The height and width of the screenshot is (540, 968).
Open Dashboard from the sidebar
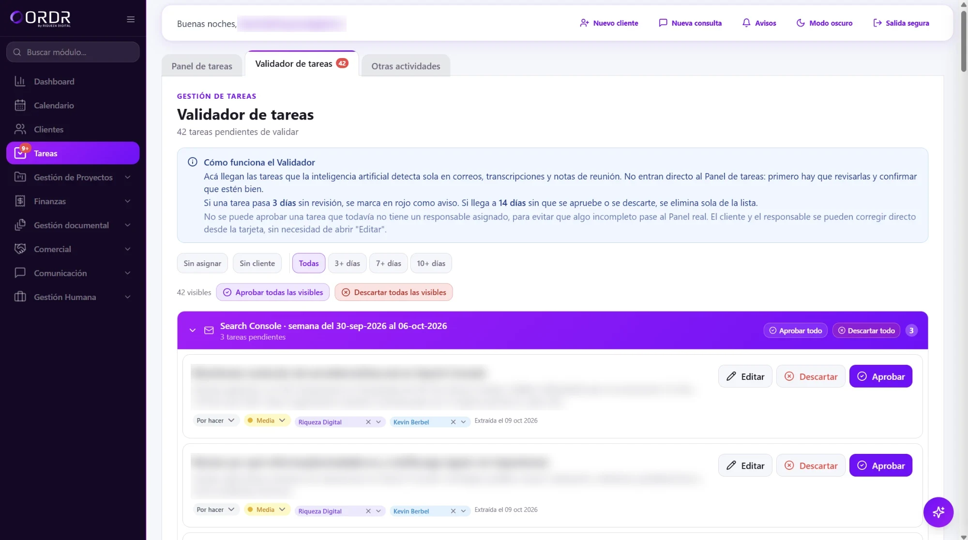click(73, 81)
